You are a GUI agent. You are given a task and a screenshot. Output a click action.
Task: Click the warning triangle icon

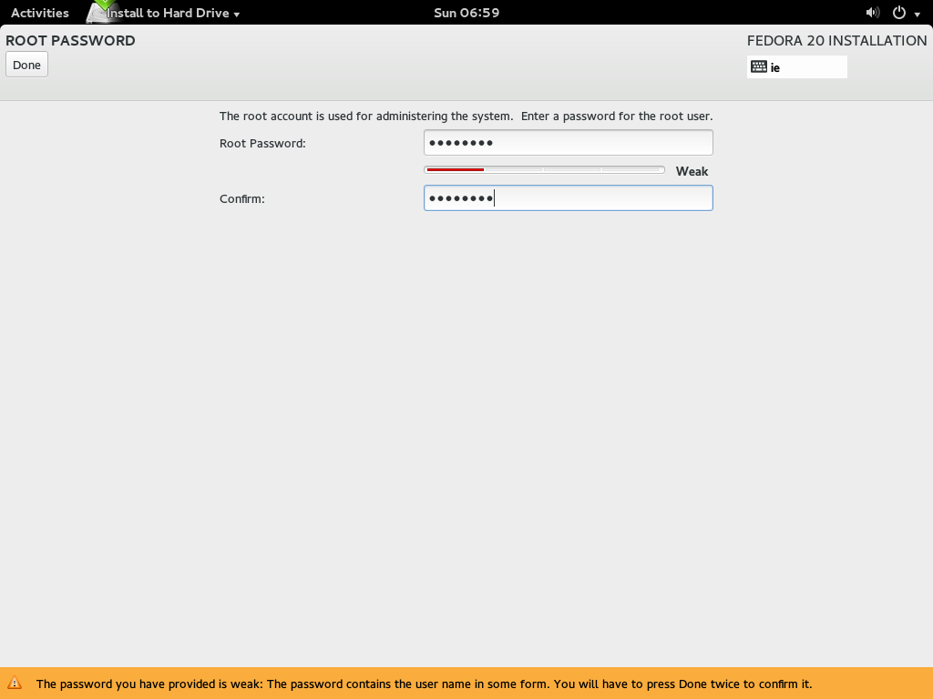15,683
